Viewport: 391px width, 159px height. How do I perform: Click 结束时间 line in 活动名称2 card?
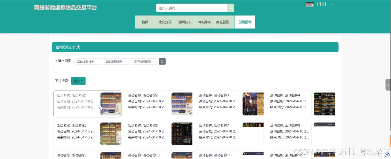(147, 107)
